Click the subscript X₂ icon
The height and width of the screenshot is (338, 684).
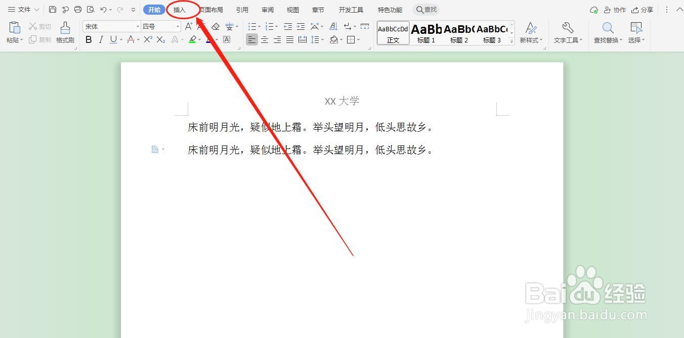(160, 39)
